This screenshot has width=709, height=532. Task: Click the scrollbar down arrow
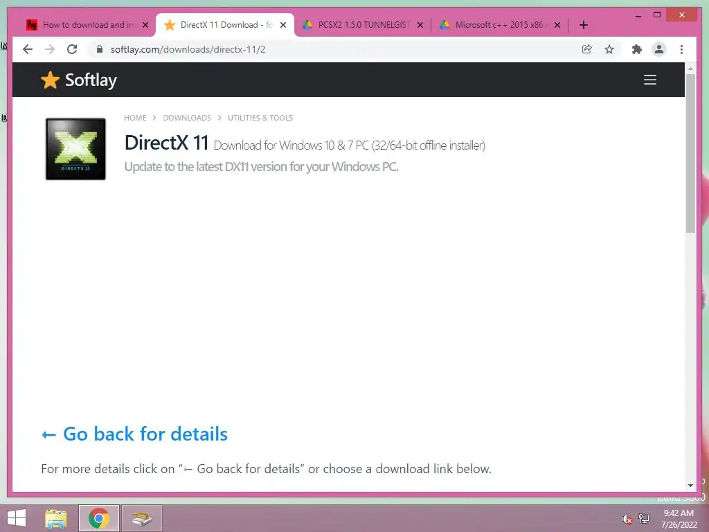pos(690,486)
